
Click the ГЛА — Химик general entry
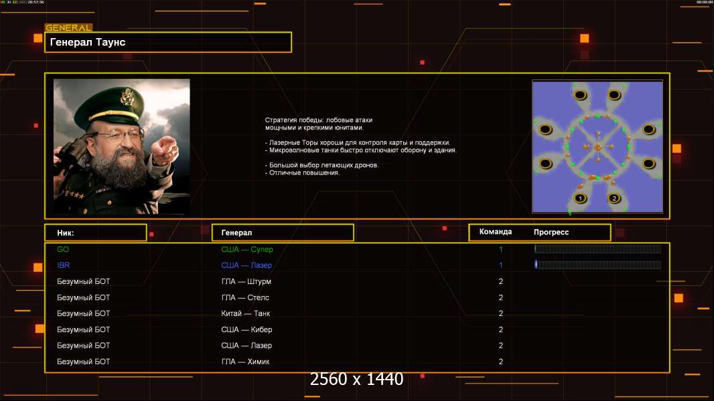pyautogui.click(x=246, y=362)
